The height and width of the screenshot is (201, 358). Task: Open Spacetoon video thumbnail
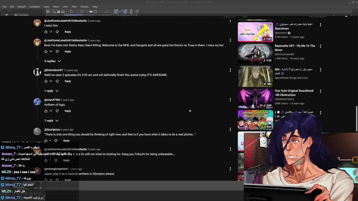pyautogui.click(x=255, y=32)
